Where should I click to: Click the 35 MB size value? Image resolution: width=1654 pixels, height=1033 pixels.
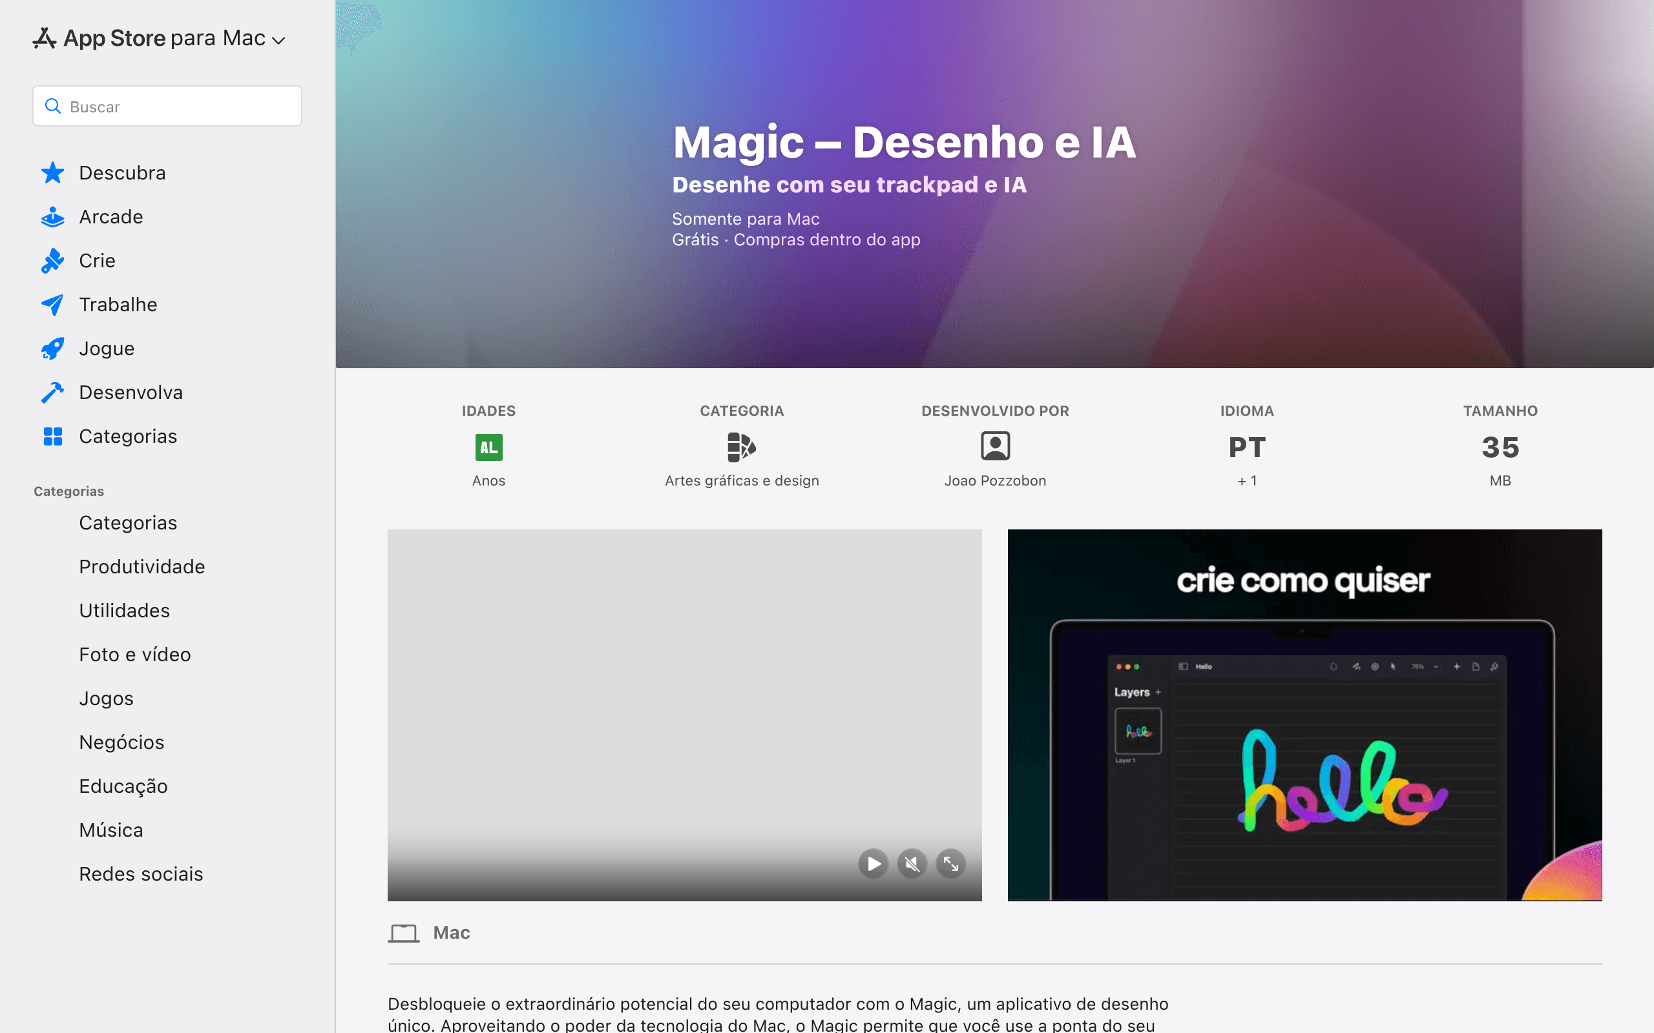(x=1500, y=447)
